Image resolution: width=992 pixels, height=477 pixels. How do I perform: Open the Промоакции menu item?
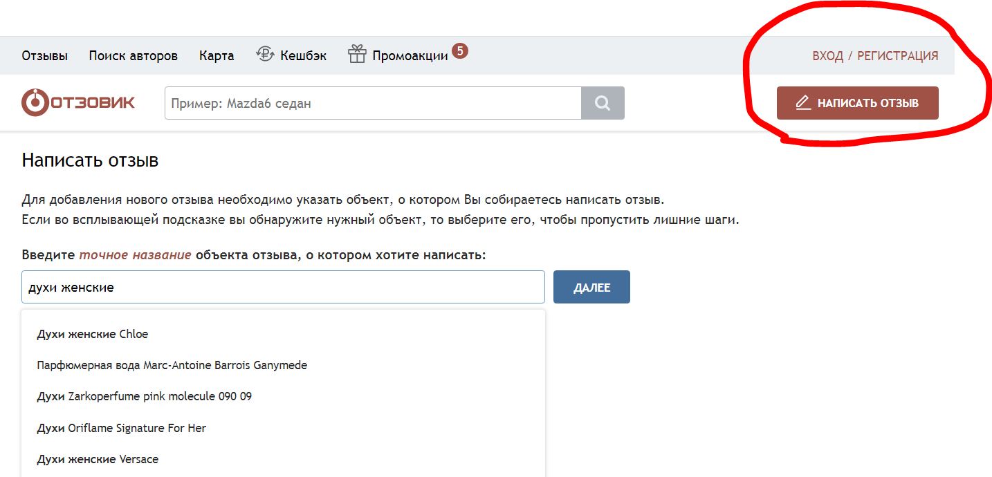coord(410,56)
